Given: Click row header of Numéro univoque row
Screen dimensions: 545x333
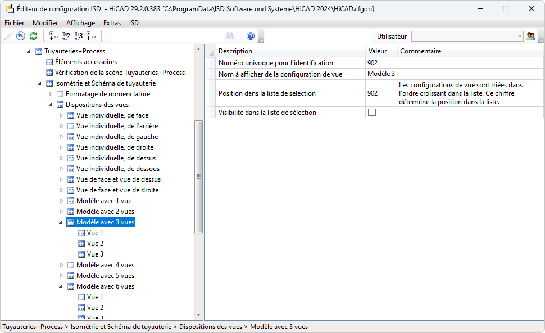Looking at the screenshot, I should point(210,63).
